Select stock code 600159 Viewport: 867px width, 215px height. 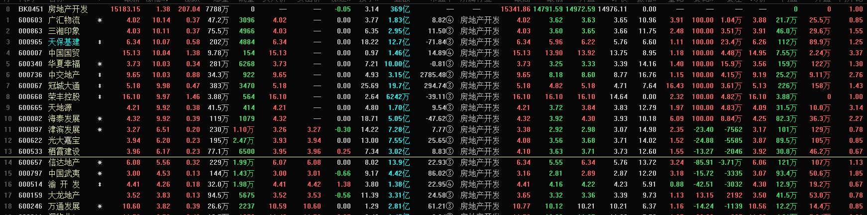[x=30, y=196]
